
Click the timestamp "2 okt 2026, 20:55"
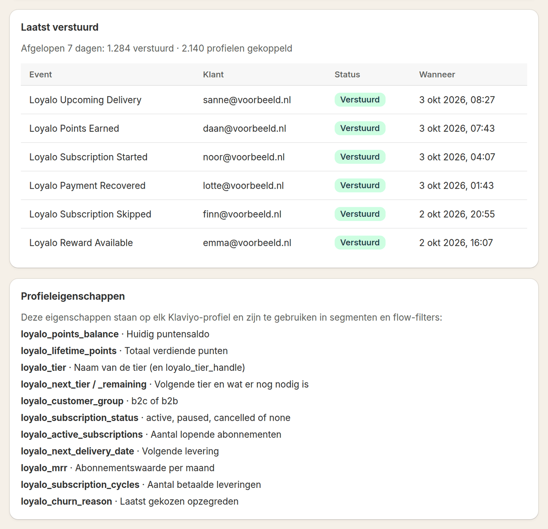point(457,214)
